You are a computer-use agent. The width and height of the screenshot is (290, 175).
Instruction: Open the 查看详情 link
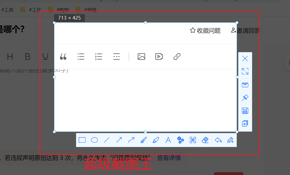(169, 158)
